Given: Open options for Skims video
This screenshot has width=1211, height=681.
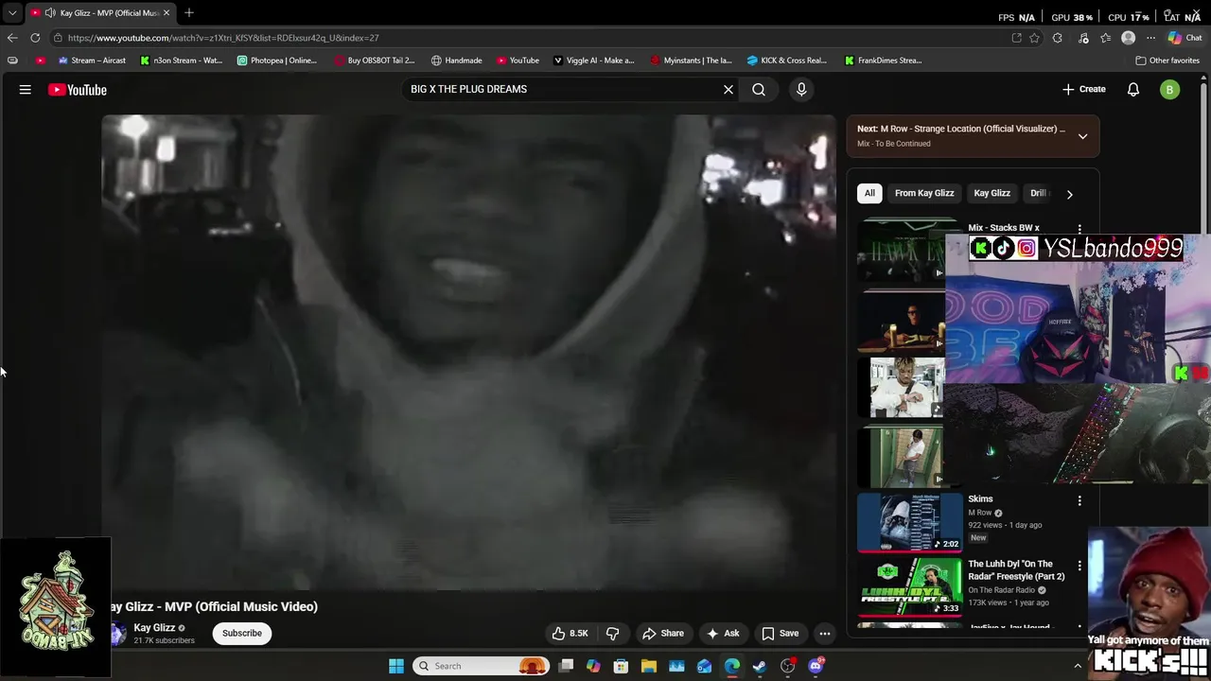Looking at the screenshot, I should point(1079,500).
